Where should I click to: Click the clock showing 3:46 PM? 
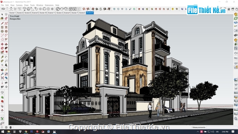point(225,131)
